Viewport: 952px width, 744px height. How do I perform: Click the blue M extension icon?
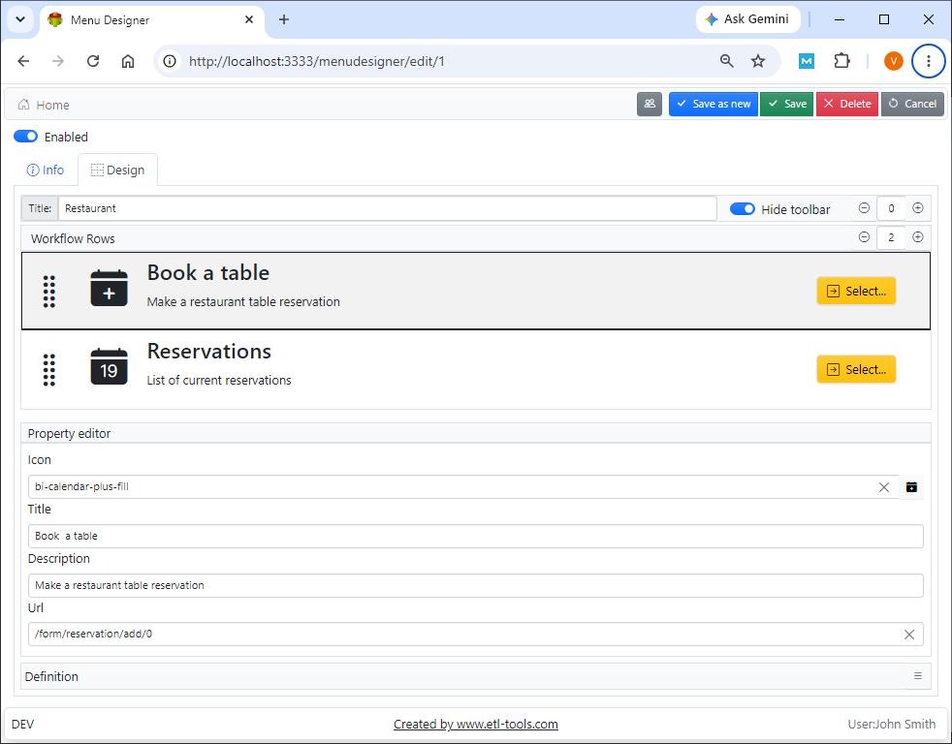807,61
